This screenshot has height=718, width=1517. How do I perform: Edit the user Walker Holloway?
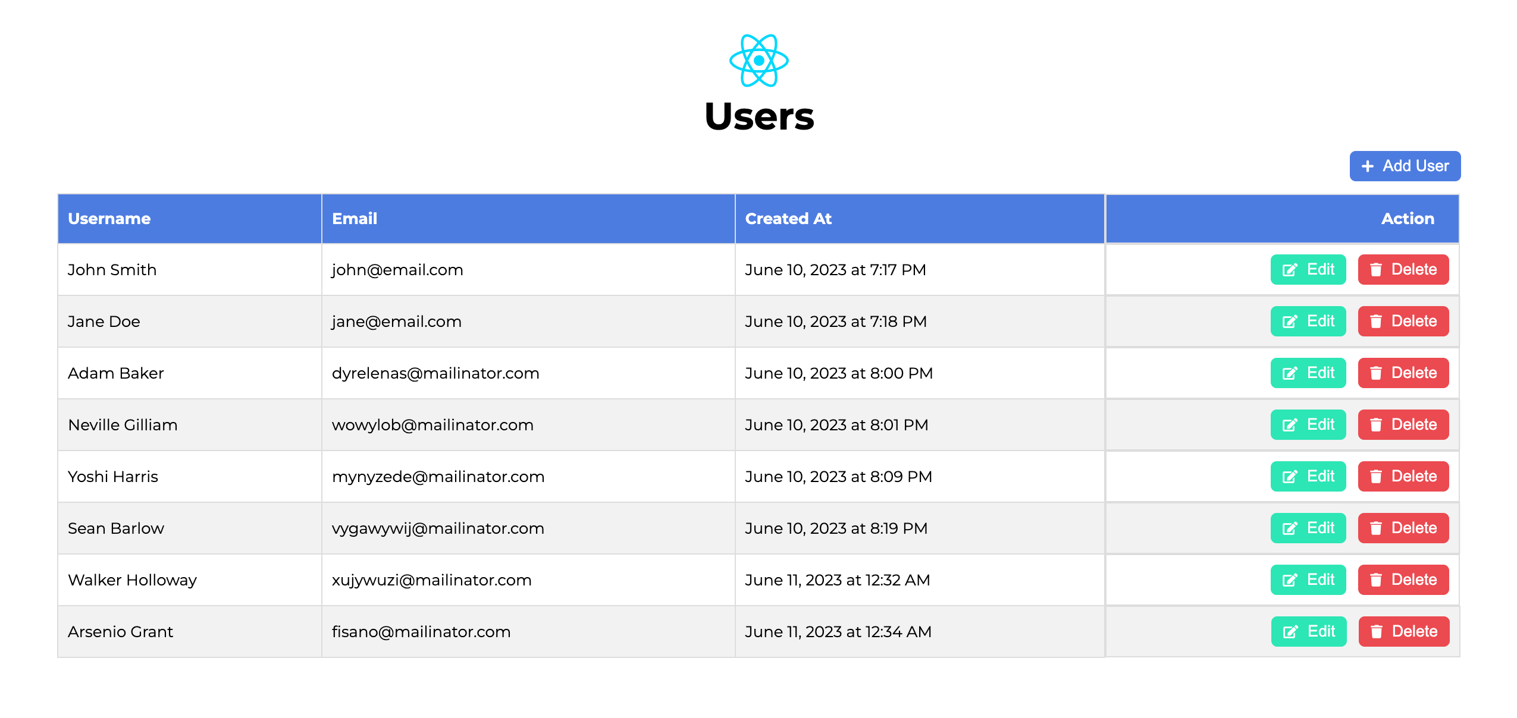pyautogui.click(x=1308, y=580)
